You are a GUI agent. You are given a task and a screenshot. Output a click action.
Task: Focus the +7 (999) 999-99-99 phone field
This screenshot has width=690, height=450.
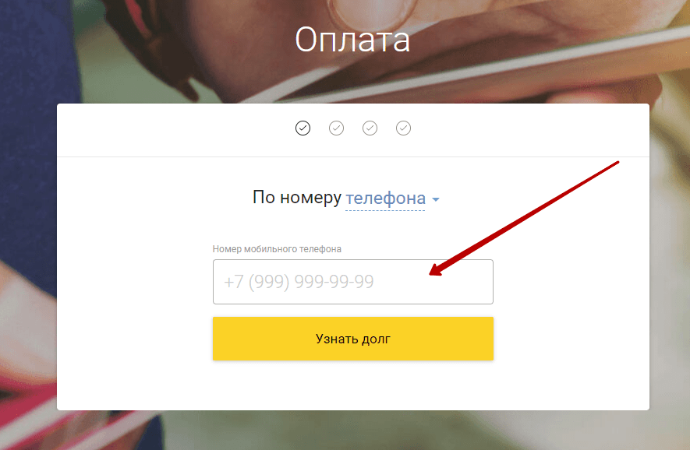click(352, 282)
